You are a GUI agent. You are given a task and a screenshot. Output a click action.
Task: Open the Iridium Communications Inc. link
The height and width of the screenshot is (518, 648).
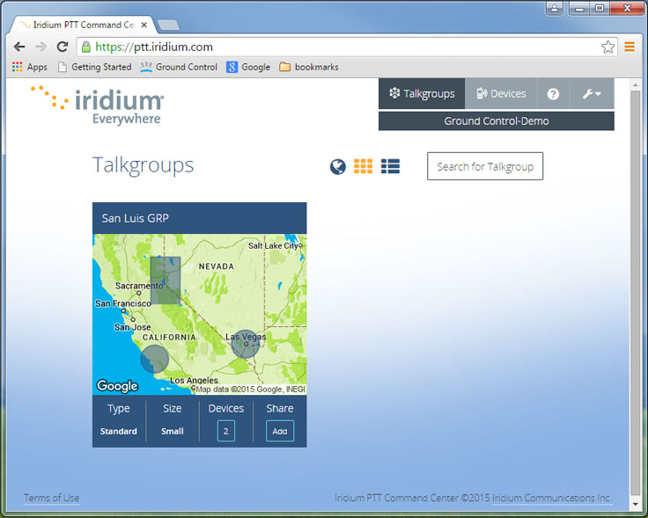coord(551,498)
